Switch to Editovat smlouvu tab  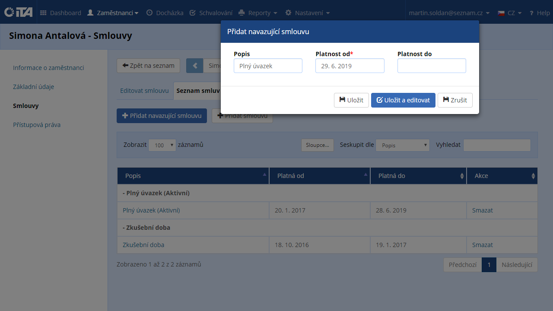pyautogui.click(x=144, y=91)
